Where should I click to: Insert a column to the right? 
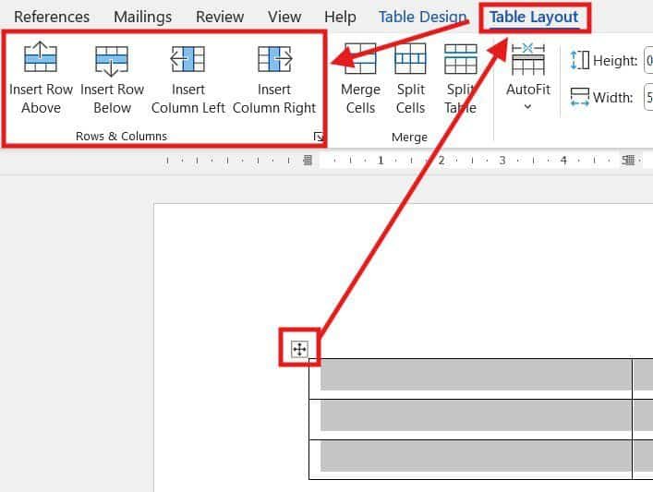point(274,78)
